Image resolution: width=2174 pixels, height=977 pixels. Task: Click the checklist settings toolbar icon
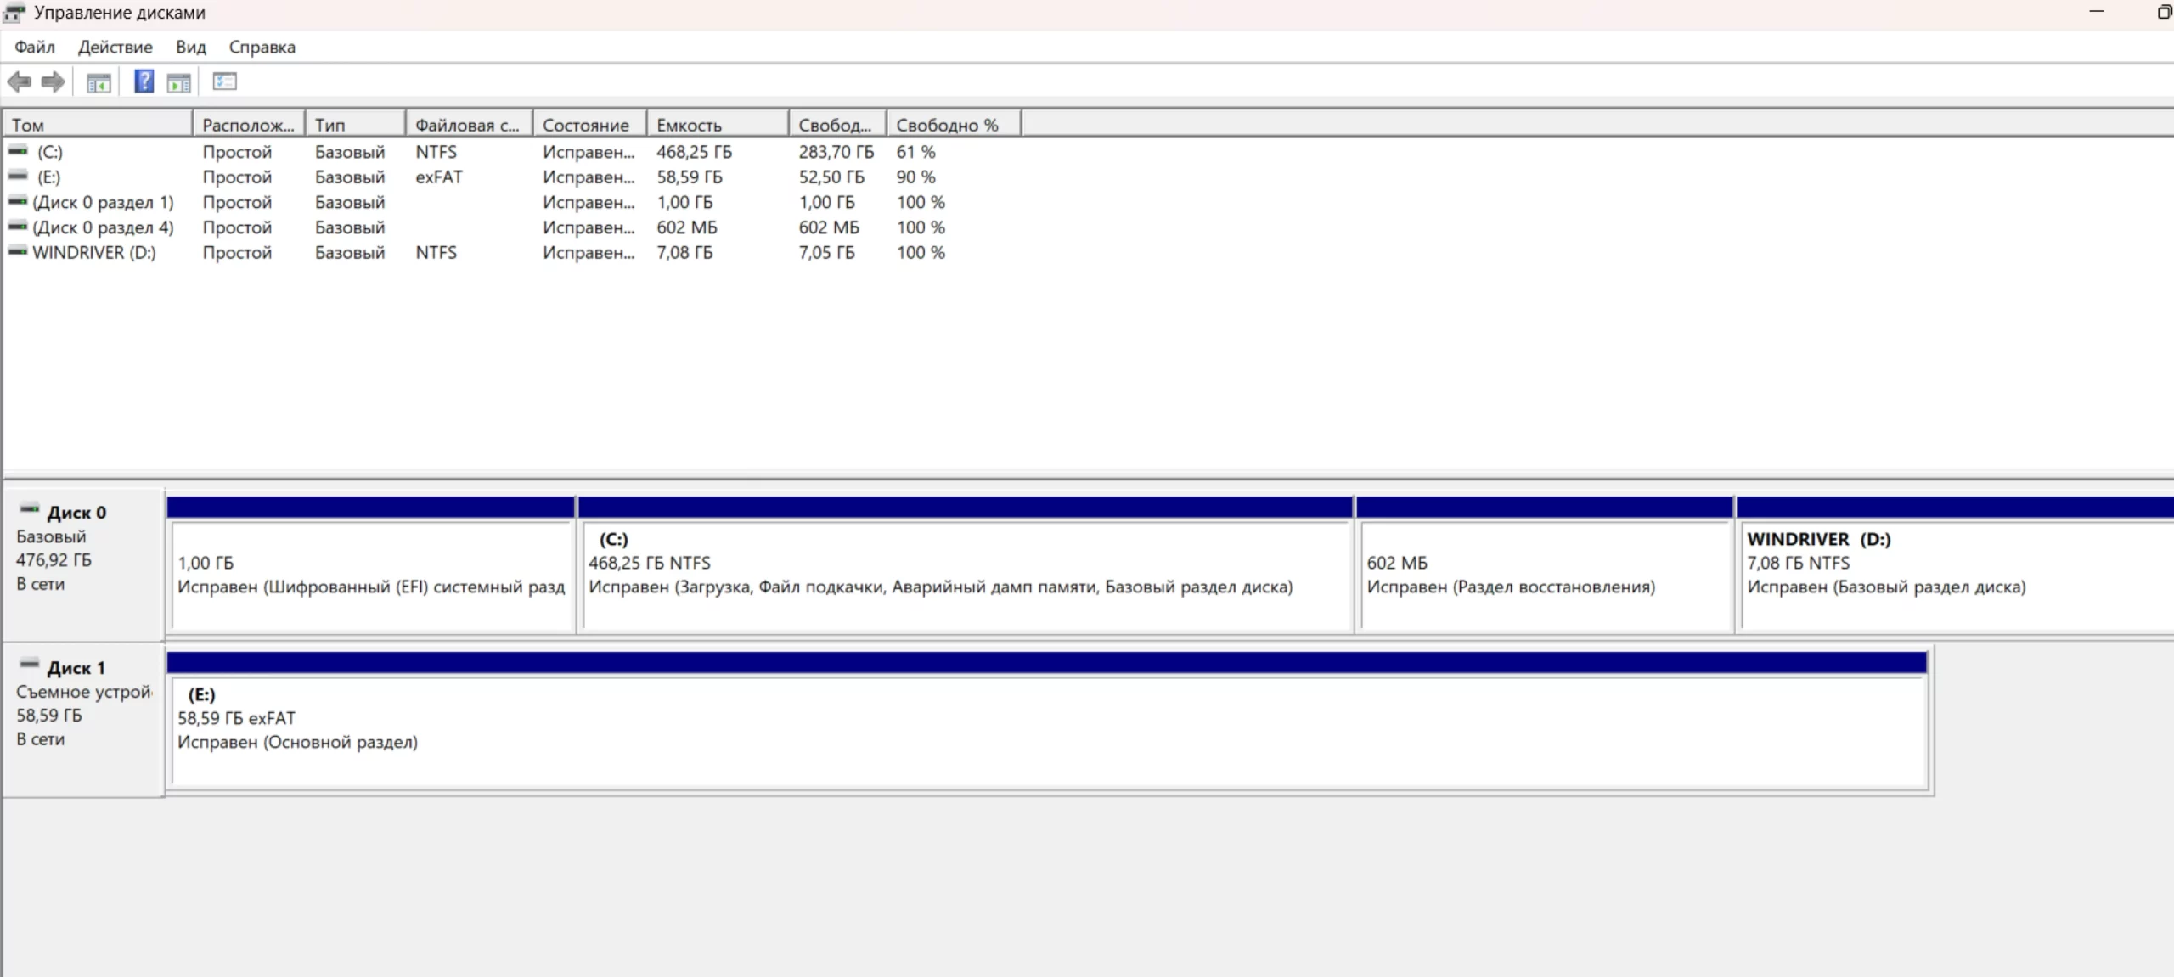[224, 81]
